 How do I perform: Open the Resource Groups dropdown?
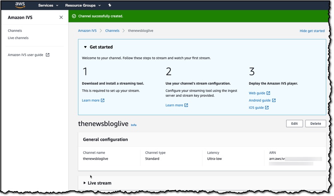pos(83,5)
